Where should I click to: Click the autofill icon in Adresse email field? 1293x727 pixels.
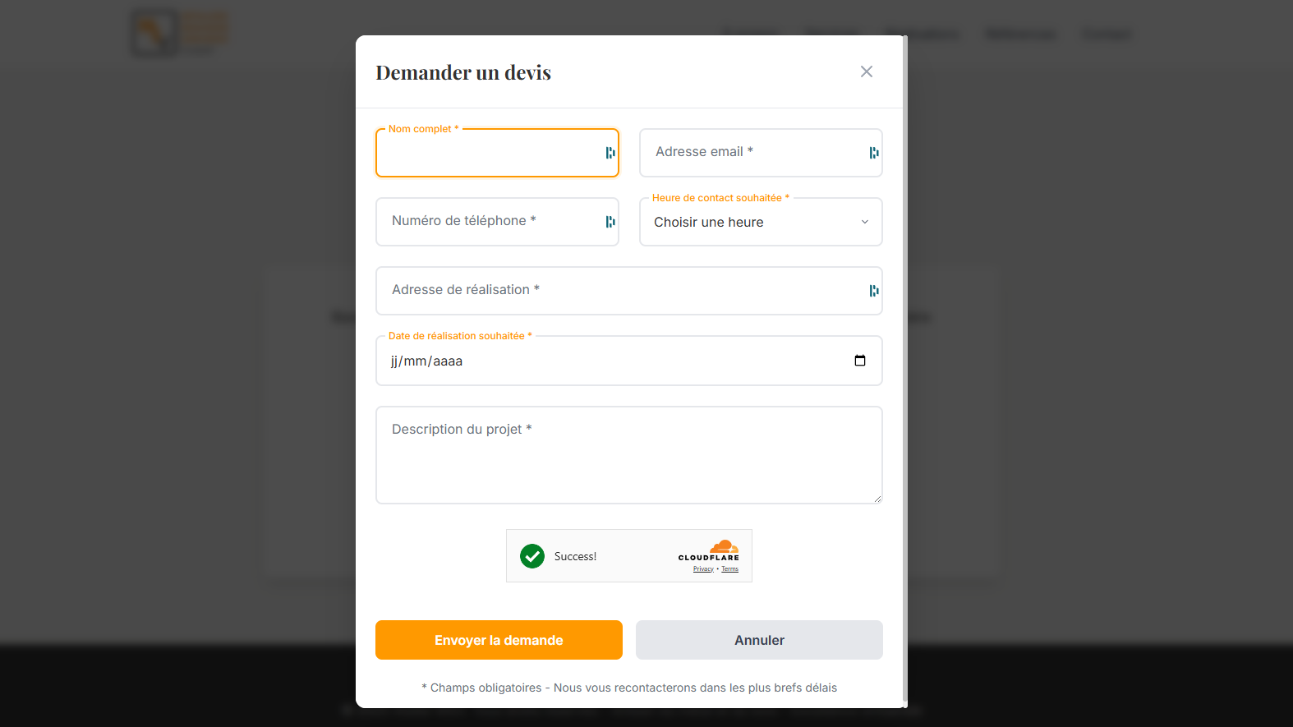(x=872, y=152)
